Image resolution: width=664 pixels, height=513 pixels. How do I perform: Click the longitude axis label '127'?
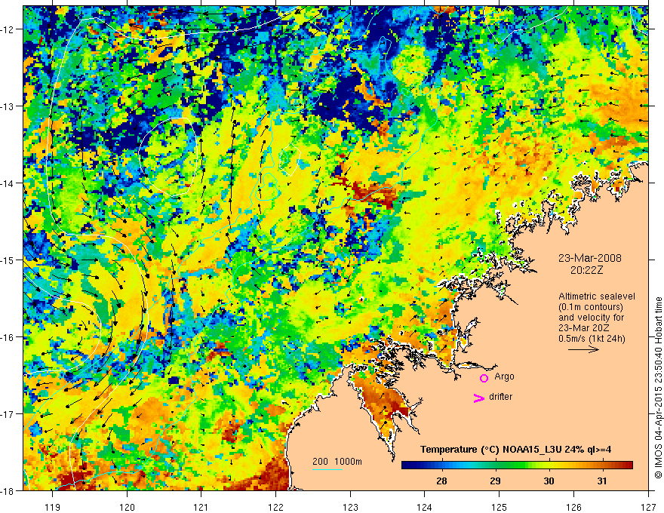[648, 507]
